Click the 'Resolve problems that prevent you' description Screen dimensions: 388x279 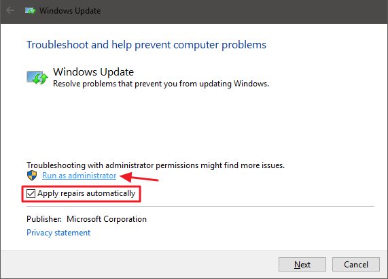[x=161, y=84]
